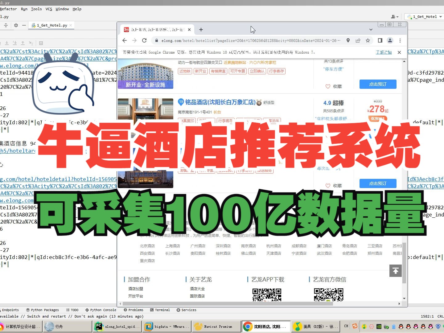Open Chrome's tab search chevron
Image resolution: width=444 pixels, height=333 pixels.
[371, 30]
